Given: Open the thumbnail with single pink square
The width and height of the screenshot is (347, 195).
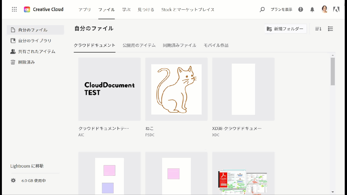Looking at the screenshot, I should 176,173.
